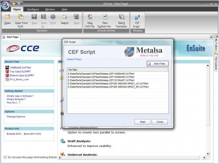Open recent file Bottom Case.SLDPRT
219x164 pixels.
click(x=22, y=75)
